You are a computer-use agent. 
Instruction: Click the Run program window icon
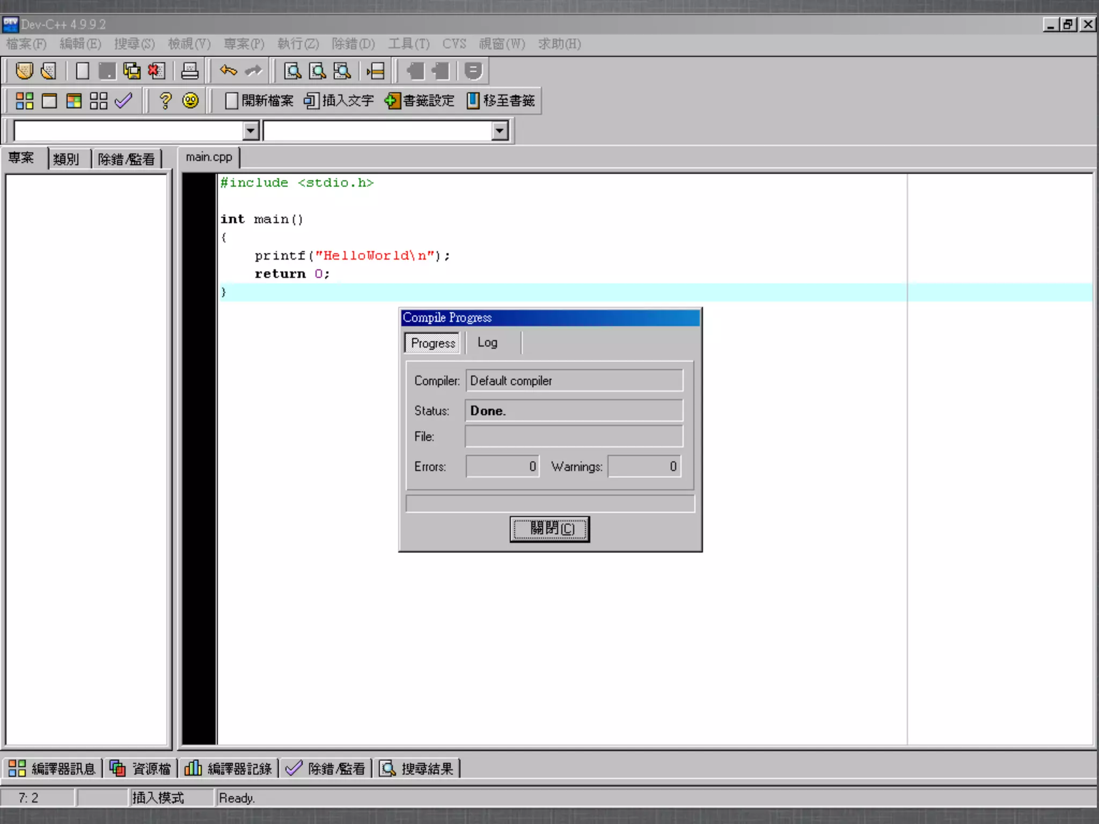[49, 101]
